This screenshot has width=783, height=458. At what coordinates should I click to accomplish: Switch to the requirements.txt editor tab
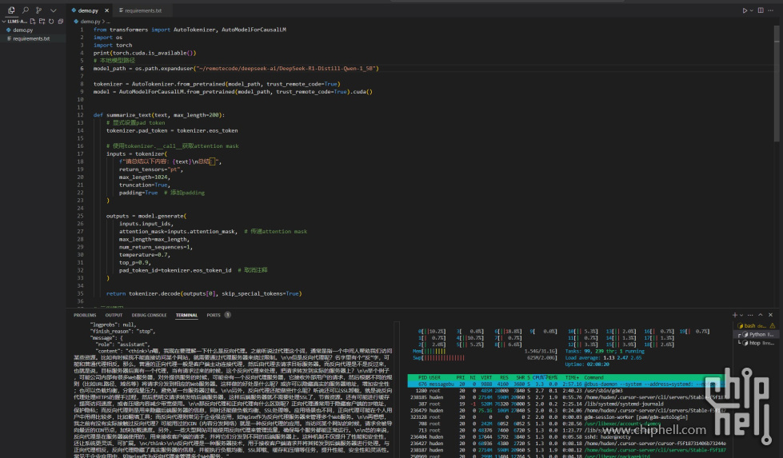pos(143,10)
